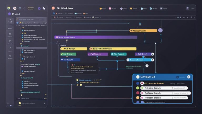Select the radio button beside PLL Branch row
The height and width of the screenshot is (114, 202).
pos(142,83)
